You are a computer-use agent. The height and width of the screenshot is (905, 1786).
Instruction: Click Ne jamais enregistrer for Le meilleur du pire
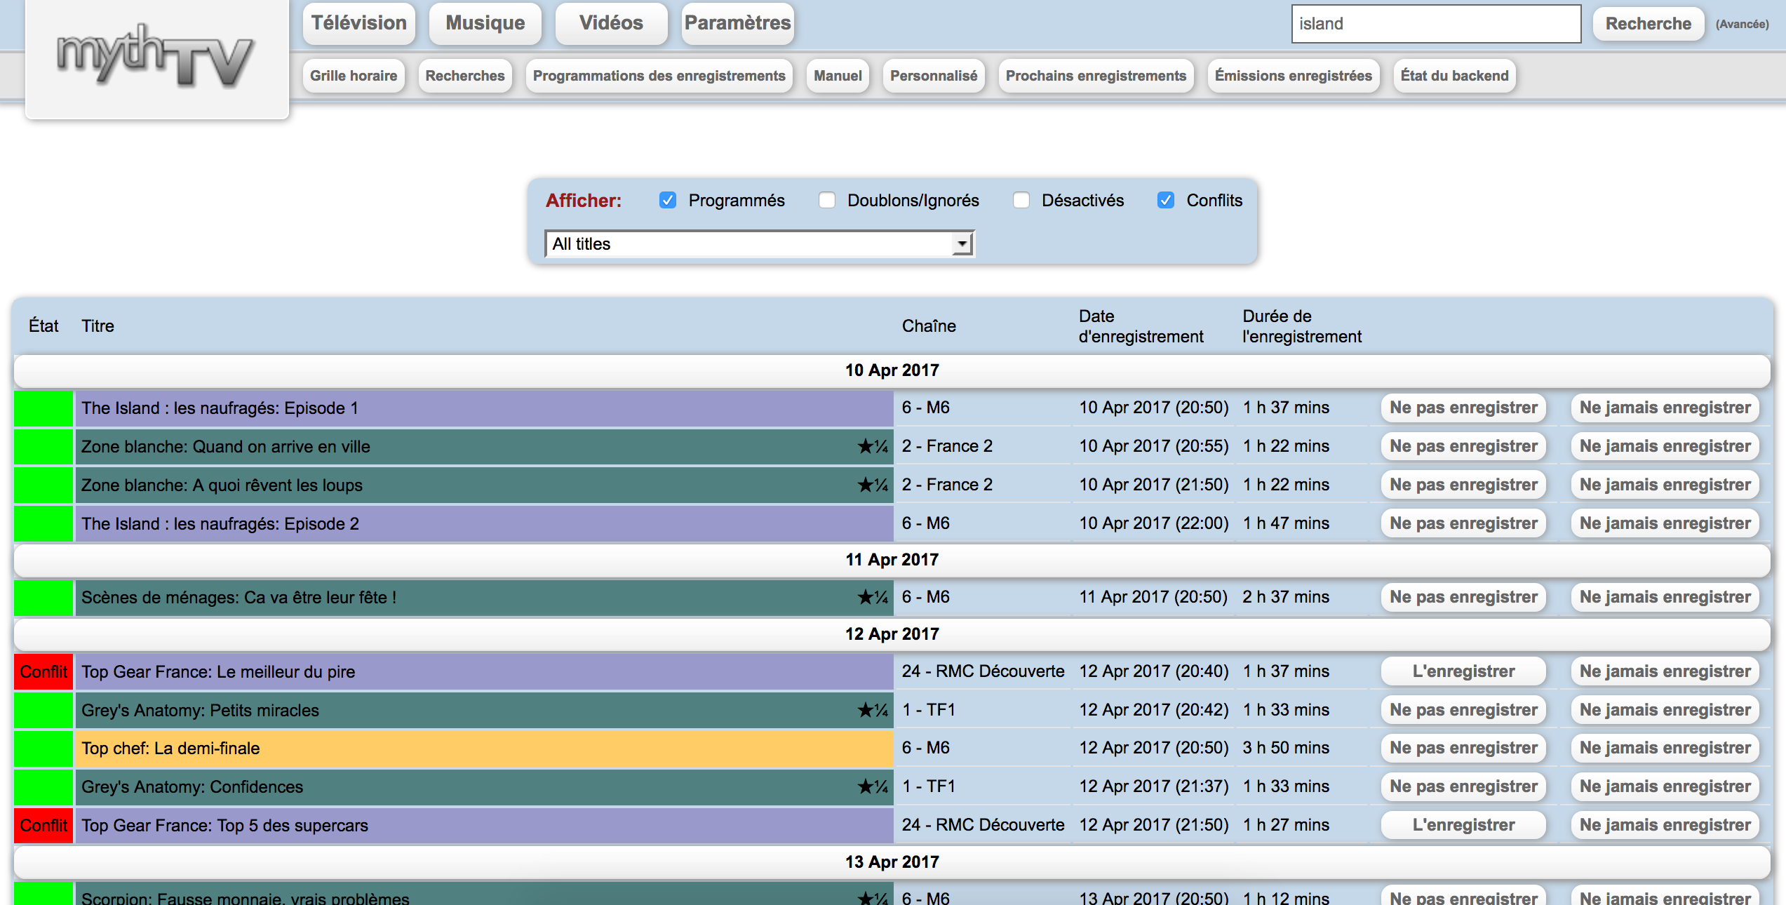pos(1665,671)
